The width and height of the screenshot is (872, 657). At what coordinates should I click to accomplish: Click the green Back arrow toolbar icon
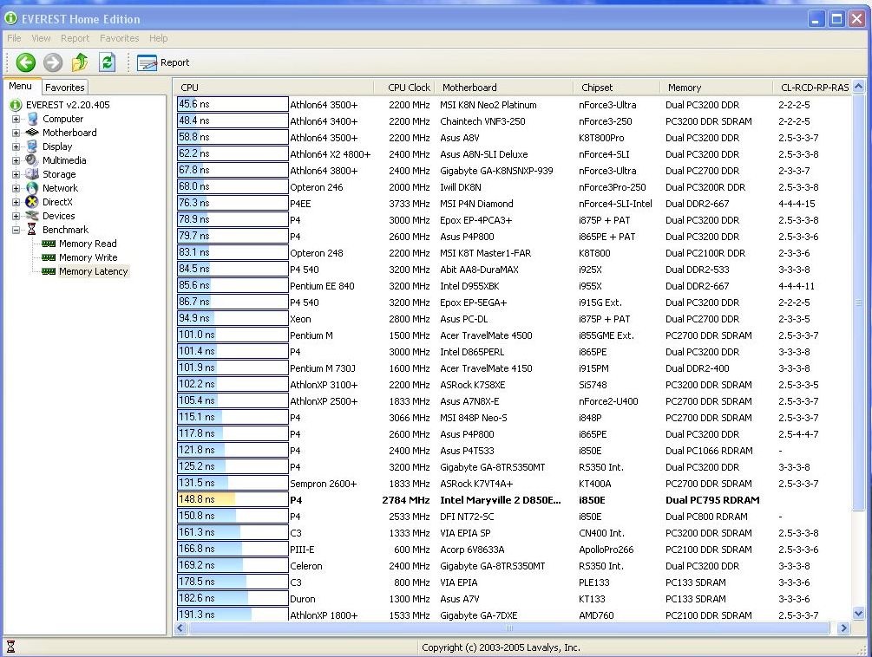point(25,62)
